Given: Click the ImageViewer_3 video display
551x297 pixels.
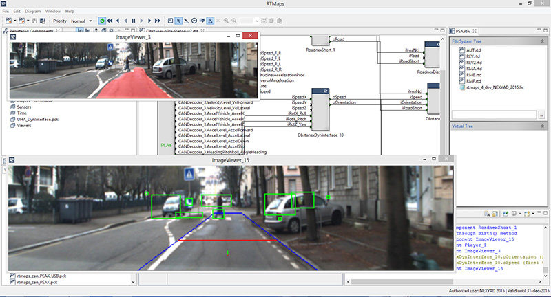Looking at the screenshot, I should pos(133,70).
